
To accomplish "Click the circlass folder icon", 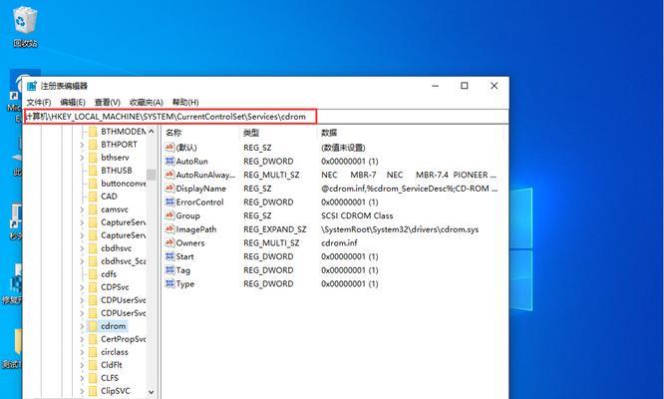I will [93, 352].
